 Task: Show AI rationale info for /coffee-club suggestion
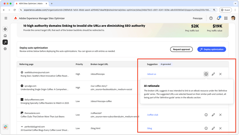coord(206,115)
